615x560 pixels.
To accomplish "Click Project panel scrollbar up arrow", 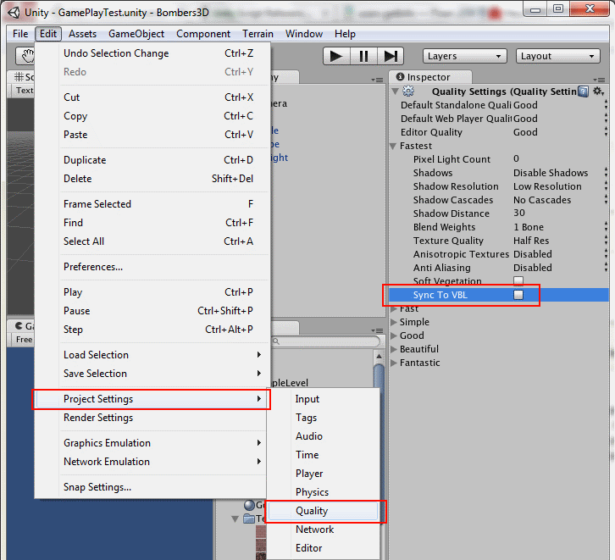I will coord(379,357).
